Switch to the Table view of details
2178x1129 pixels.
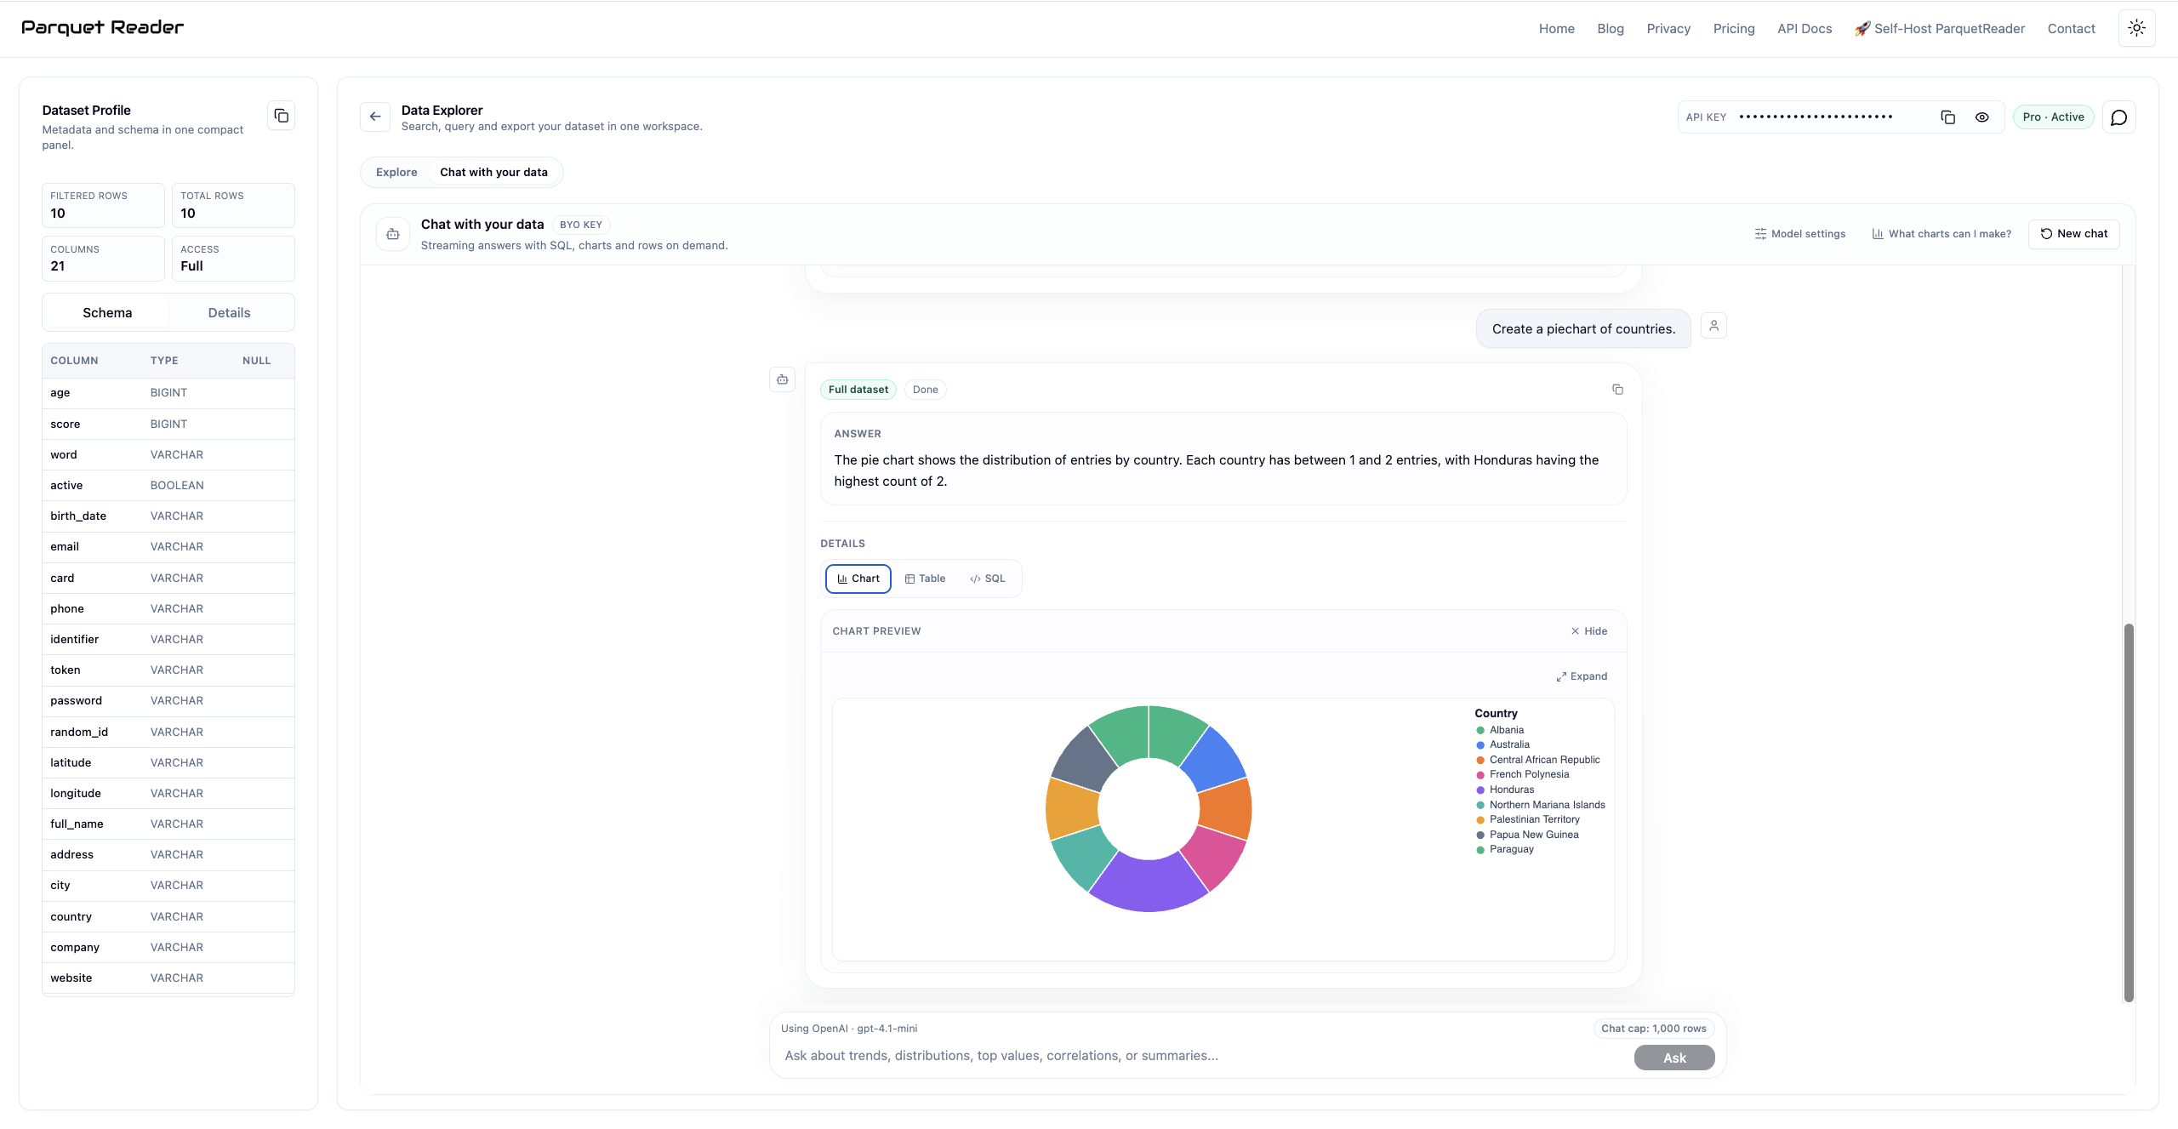click(x=926, y=579)
